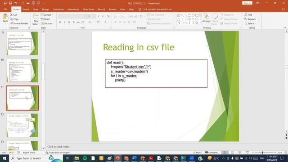
Task: Click the Start Slide Show icon in the status bar
Action: (x=247, y=153)
